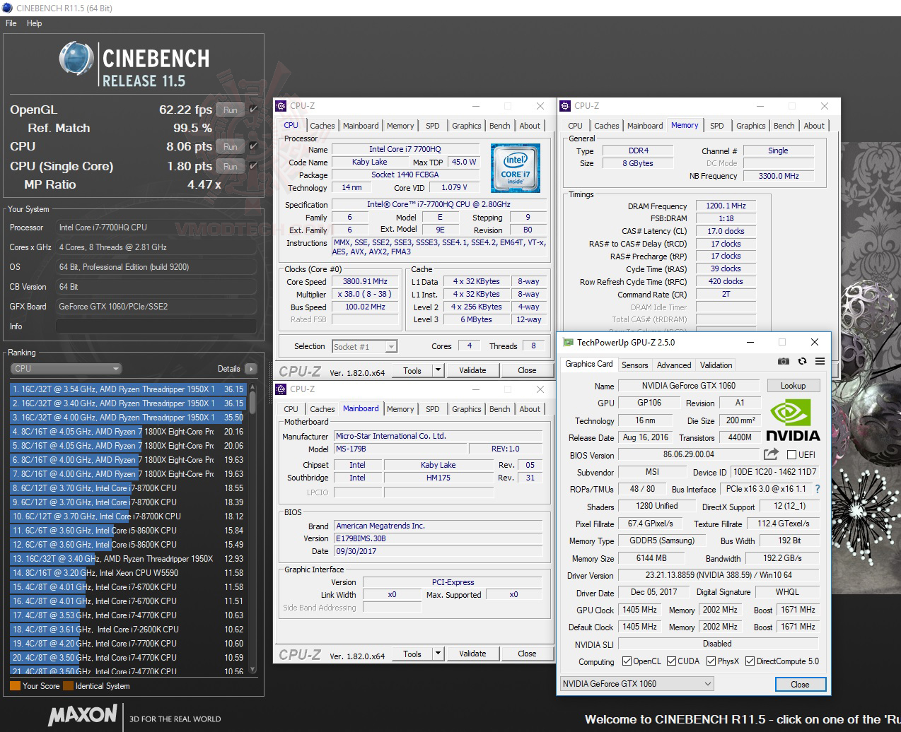Click Close button in CPU-Z CPU window
901x732 pixels.
click(527, 370)
